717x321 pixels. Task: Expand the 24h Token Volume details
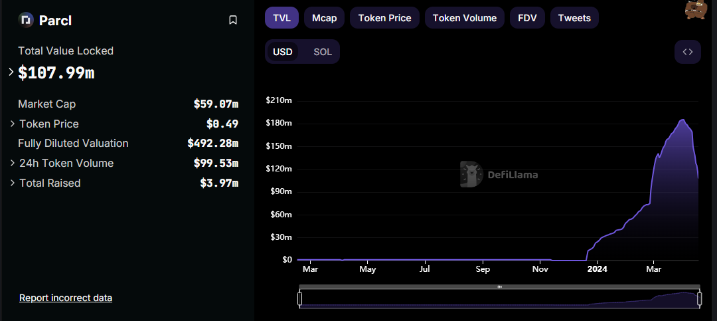(13, 163)
